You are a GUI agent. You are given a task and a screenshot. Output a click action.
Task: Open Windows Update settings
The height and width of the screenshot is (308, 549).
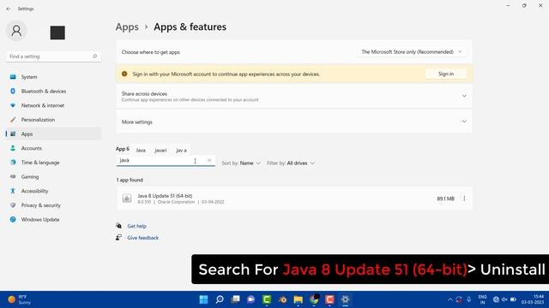pos(53,220)
